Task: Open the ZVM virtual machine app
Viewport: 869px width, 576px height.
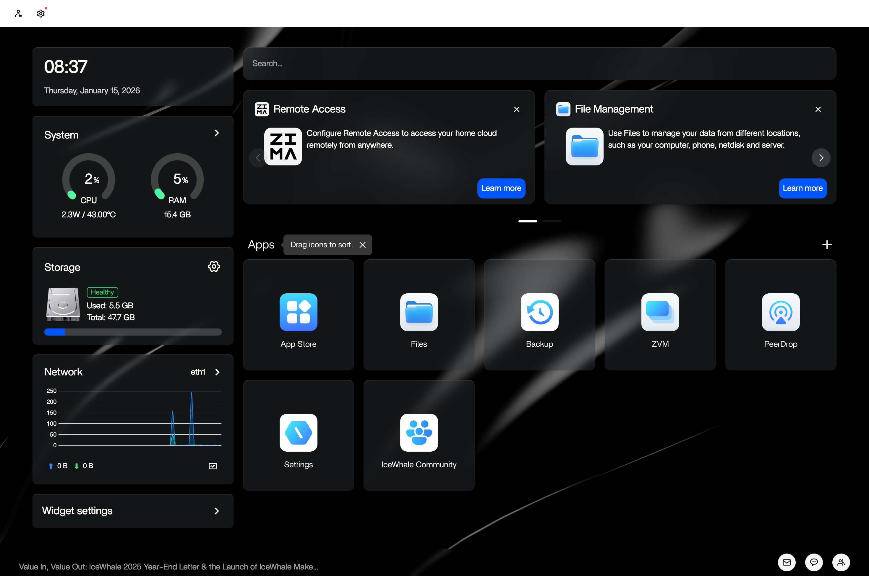Action: coord(660,313)
